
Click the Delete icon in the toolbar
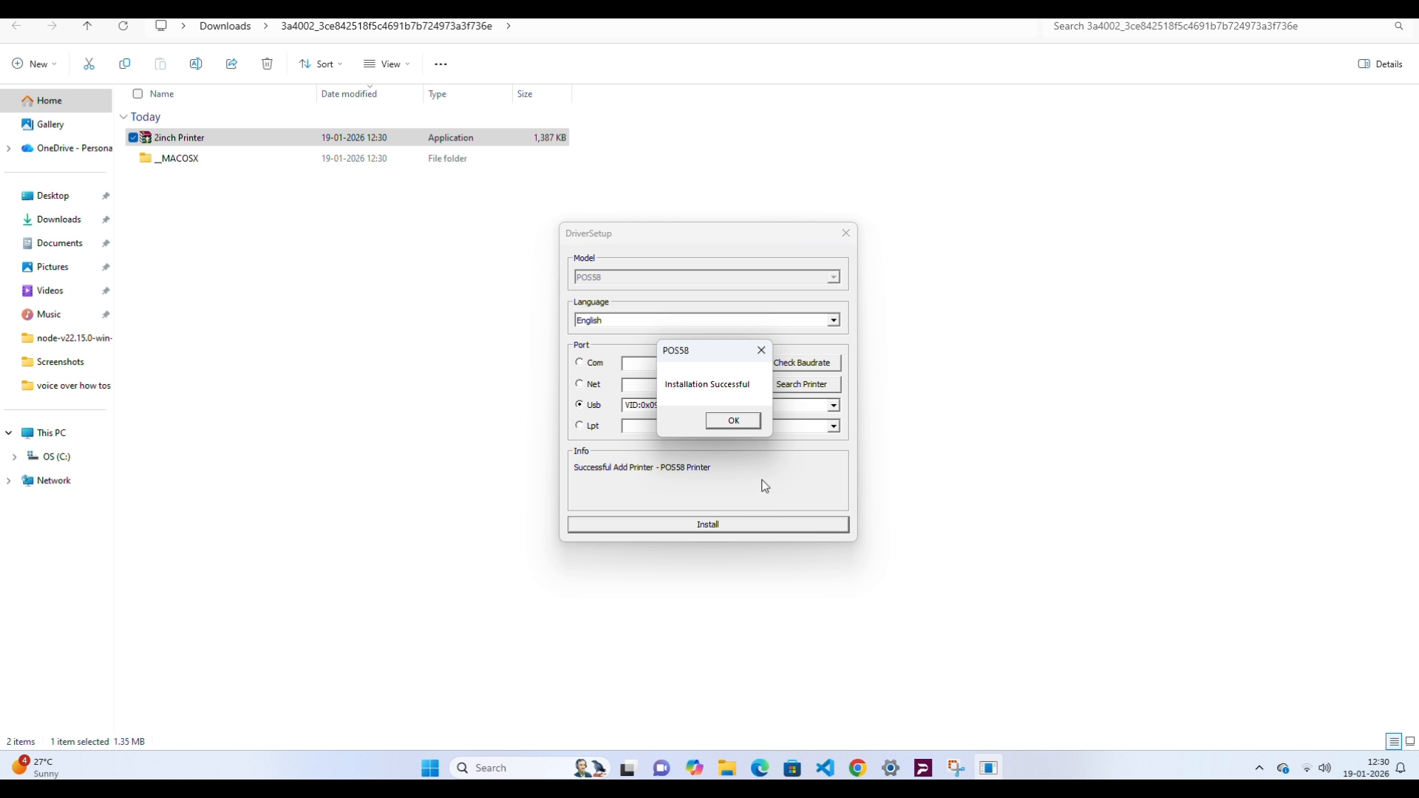tap(267, 64)
